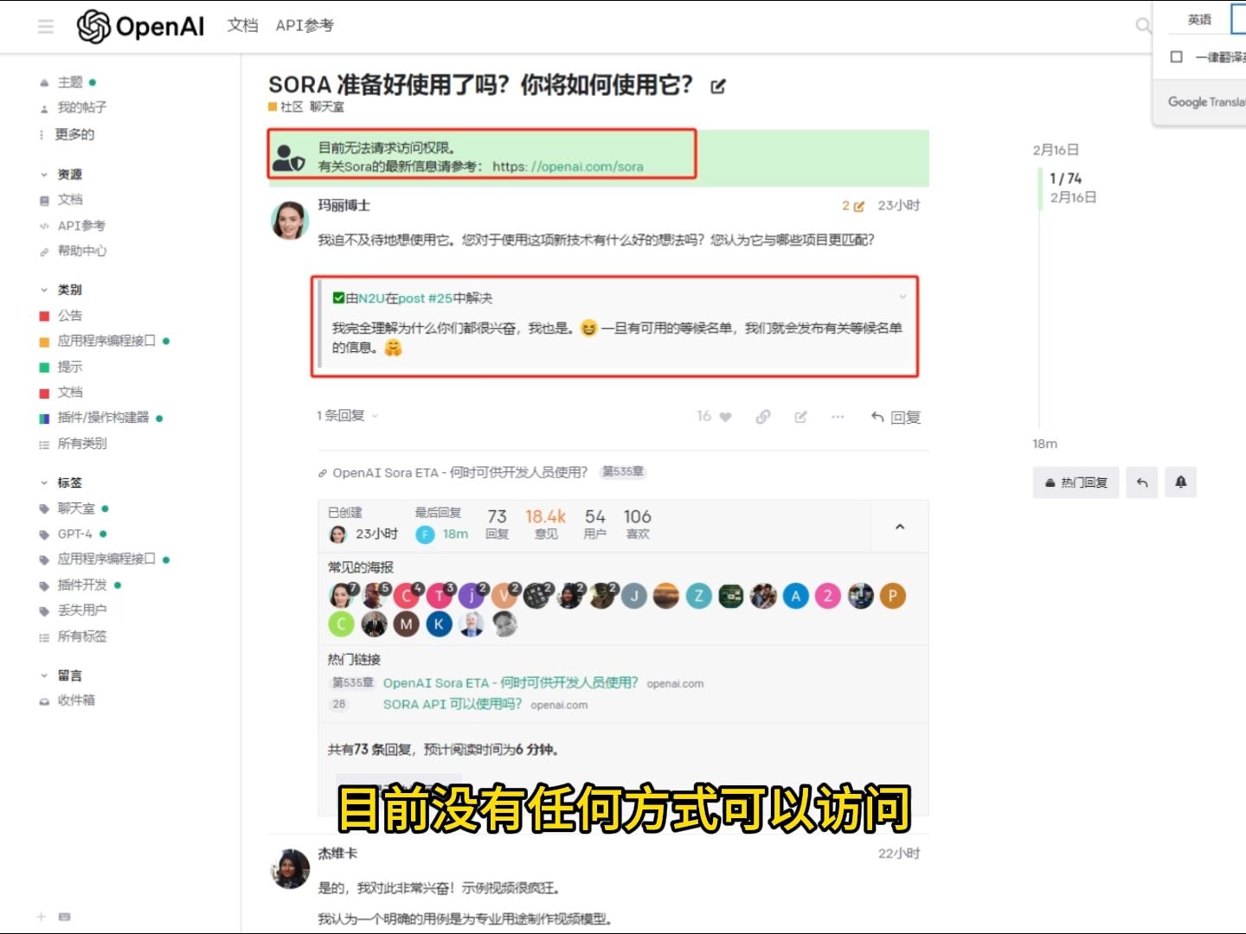Collapse the topic summary map chevron
This screenshot has height=934, width=1246.
click(899, 527)
